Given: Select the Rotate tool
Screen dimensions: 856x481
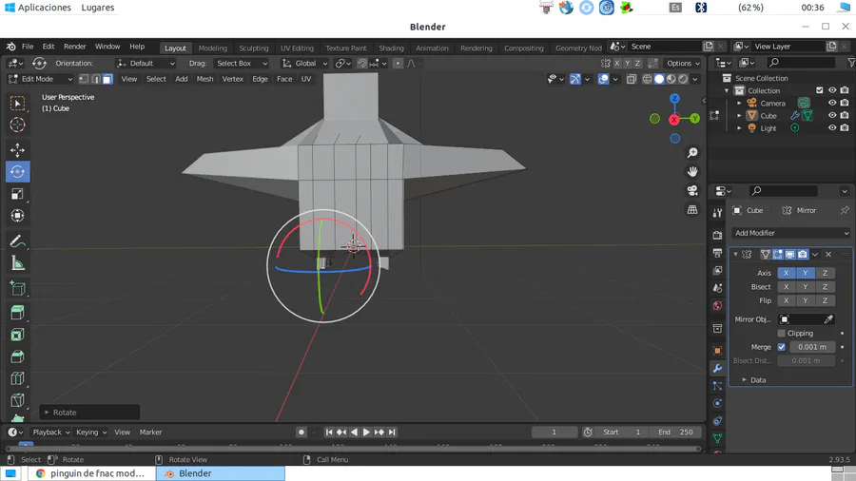Looking at the screenshot, I should (x=17, y=172).
